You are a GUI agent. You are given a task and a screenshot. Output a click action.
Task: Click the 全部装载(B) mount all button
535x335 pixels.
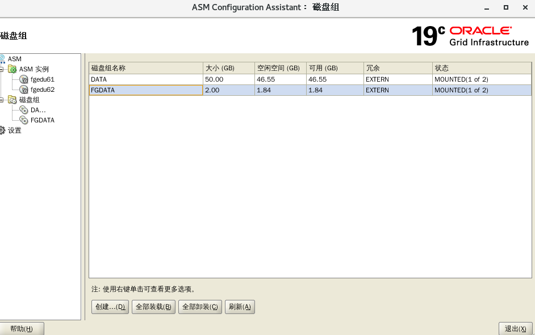click(x=153, y=307)
